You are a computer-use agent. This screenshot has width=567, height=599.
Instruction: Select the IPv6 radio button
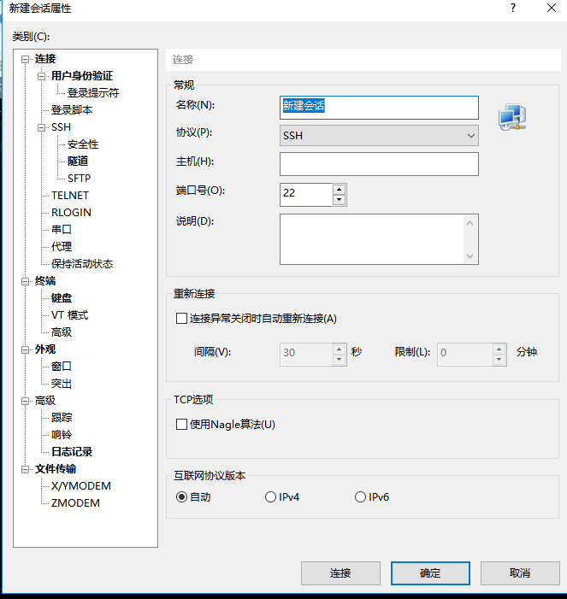(x=360, y=497)
